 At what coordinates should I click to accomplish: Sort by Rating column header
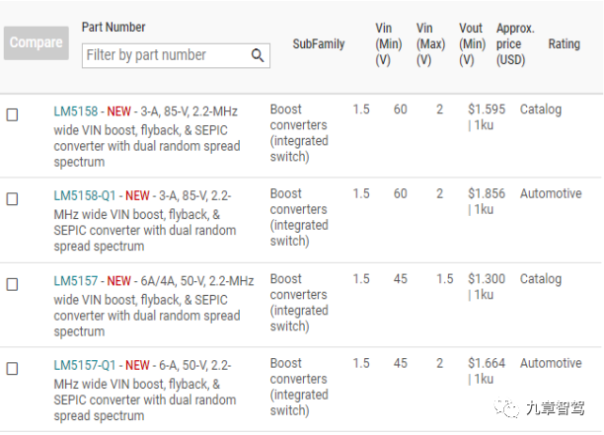tap(565, 43)
